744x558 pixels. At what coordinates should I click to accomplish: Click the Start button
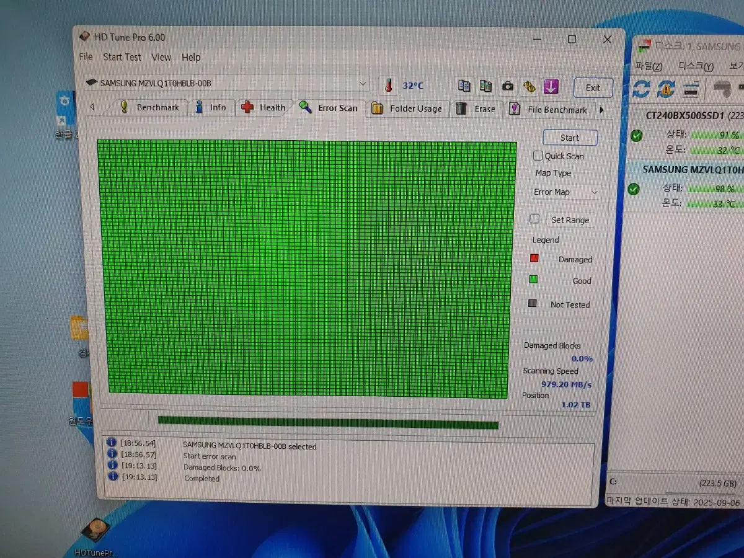click(570, 138)
